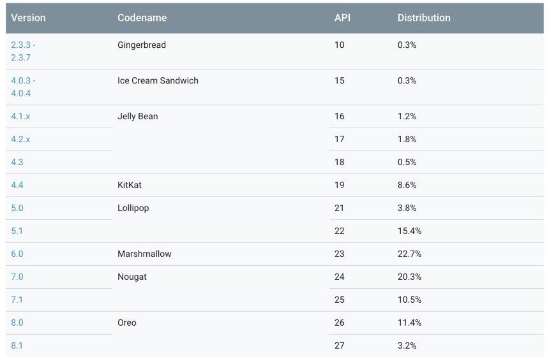Click the Codename column header
The width and height of the screenshot is (549, 357).
[x=142, y=18]
